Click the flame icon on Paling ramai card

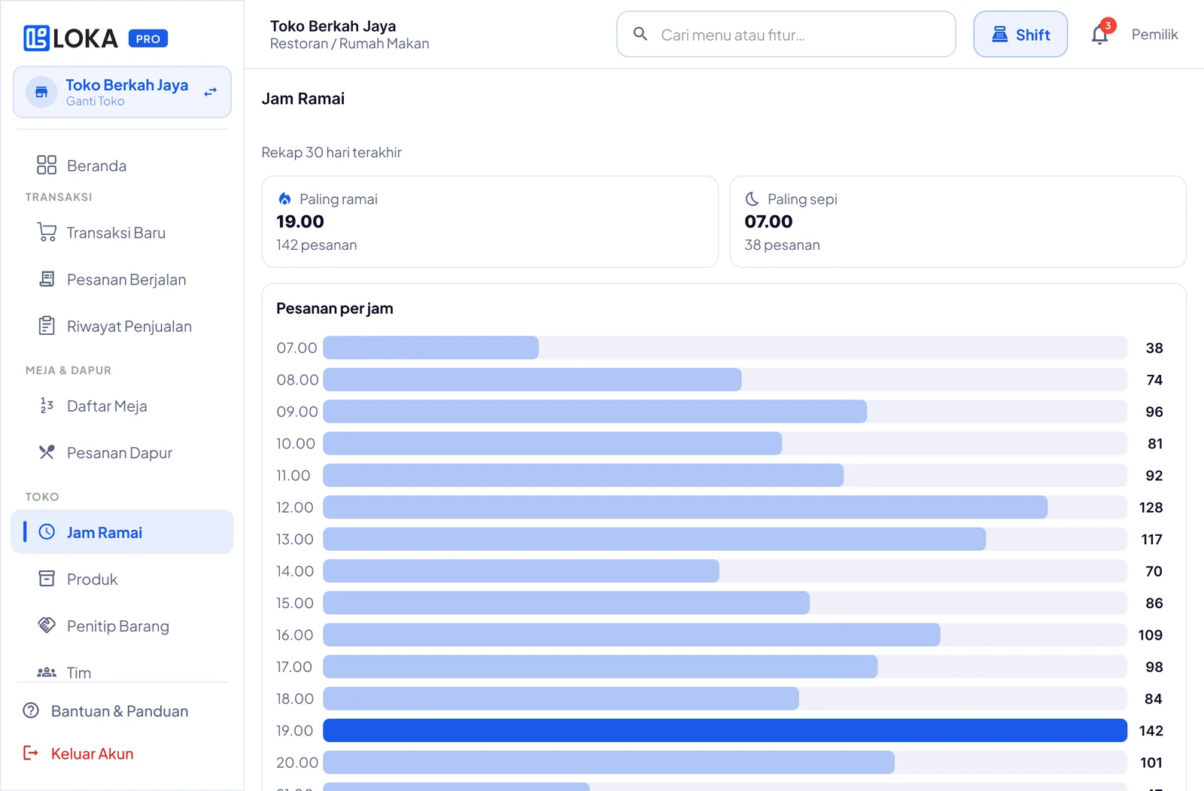[284, 199]
